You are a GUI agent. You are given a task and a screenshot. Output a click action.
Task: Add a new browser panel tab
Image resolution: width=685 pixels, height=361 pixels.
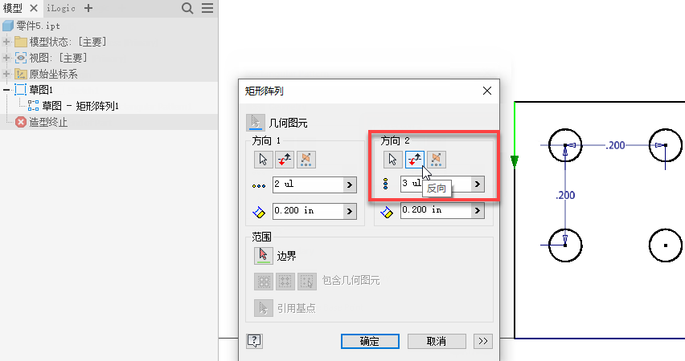click(88, 8)
